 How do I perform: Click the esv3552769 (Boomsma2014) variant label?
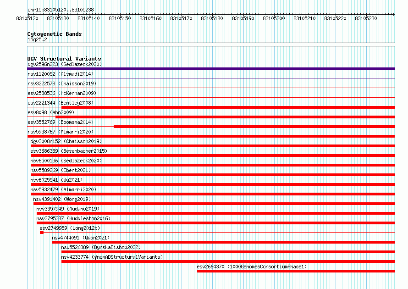click(61, 122)
